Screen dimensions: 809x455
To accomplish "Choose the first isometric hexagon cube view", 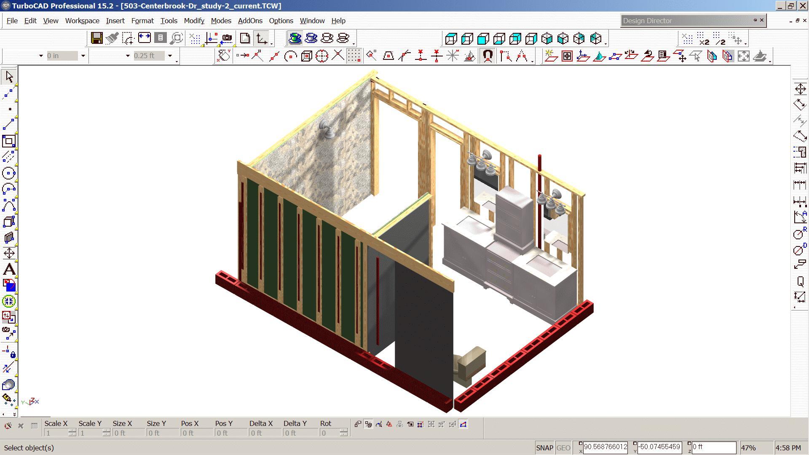I will (x=547, y=39).
